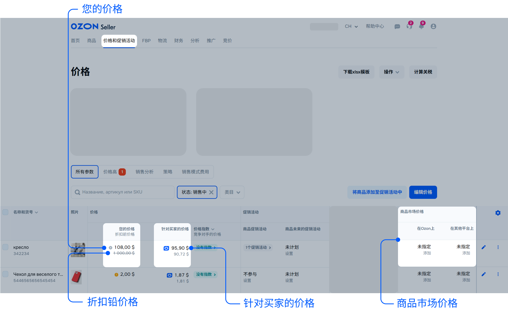Viewport: 508px width, 314px height.
Task: Open the user profile icon
Action: pos(433,26)
